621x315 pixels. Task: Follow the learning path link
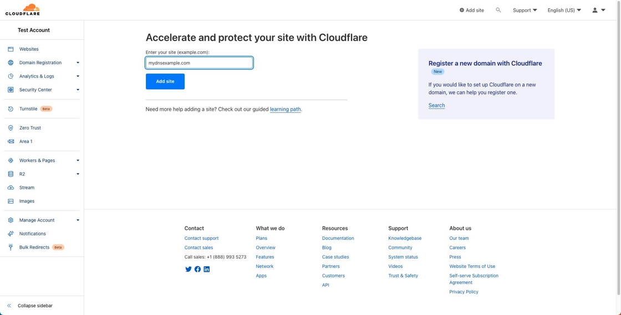pyautogui.click(x=286, y=110)
